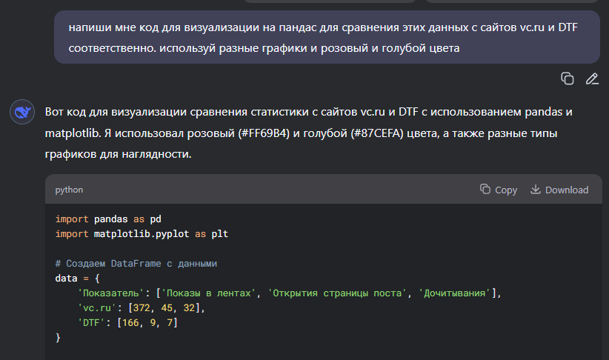Image resolution: width=609 pixels, height=360 pixels.
Task: Click the code line 'data = {'
Action: (x=77, y=278)
